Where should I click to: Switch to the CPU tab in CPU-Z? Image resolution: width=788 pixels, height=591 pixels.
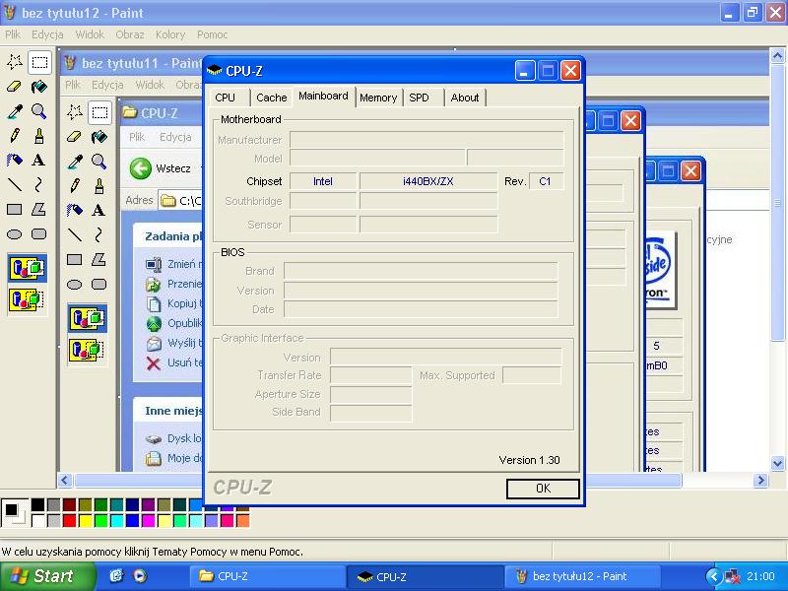[x=226, y=98]
